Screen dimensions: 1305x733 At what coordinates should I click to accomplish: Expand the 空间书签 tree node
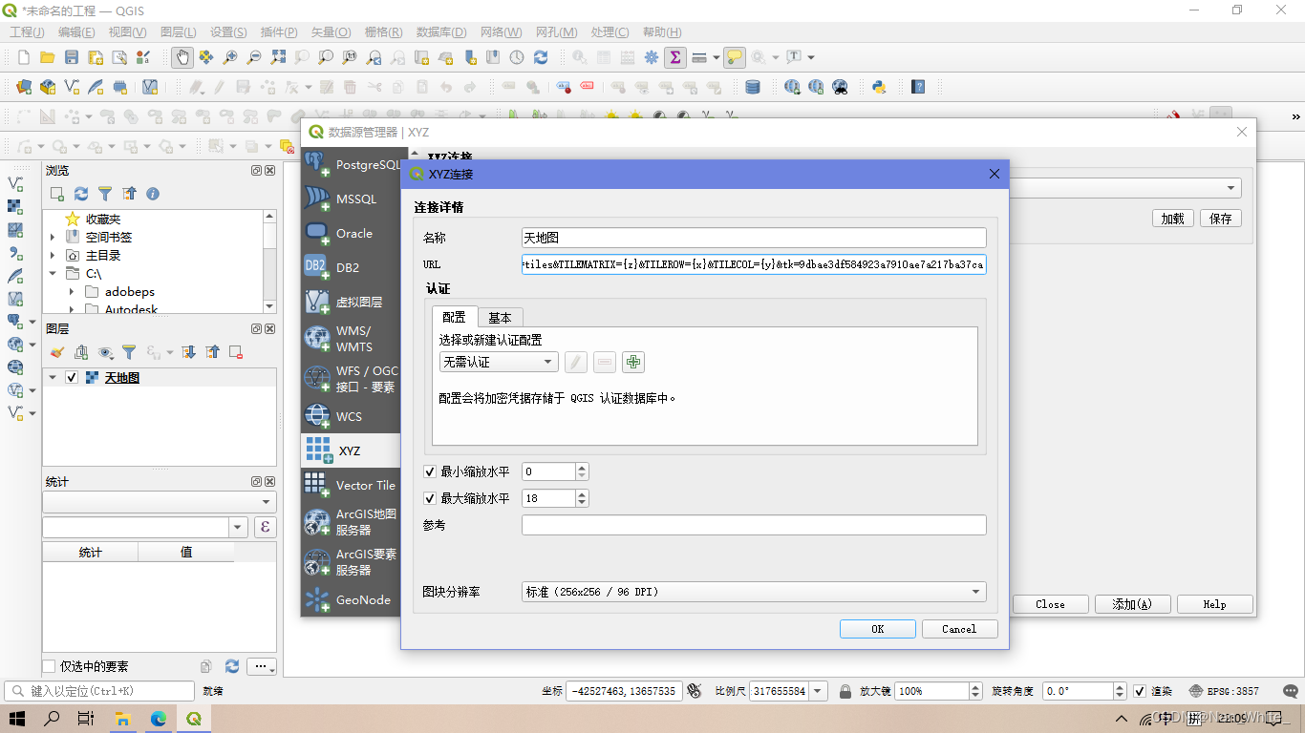click(x=53, y=237)
